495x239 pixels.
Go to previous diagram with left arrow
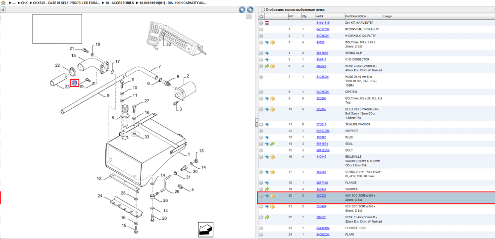click(242, 10)
